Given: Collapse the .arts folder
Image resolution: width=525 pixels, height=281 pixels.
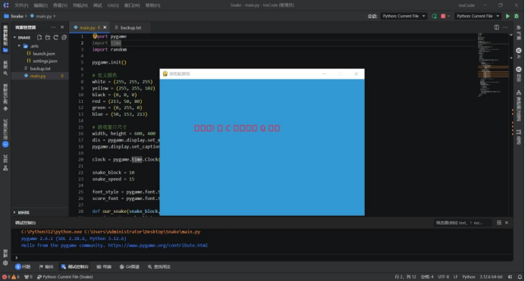Looking at the screenshot, I should coord(20,46).
